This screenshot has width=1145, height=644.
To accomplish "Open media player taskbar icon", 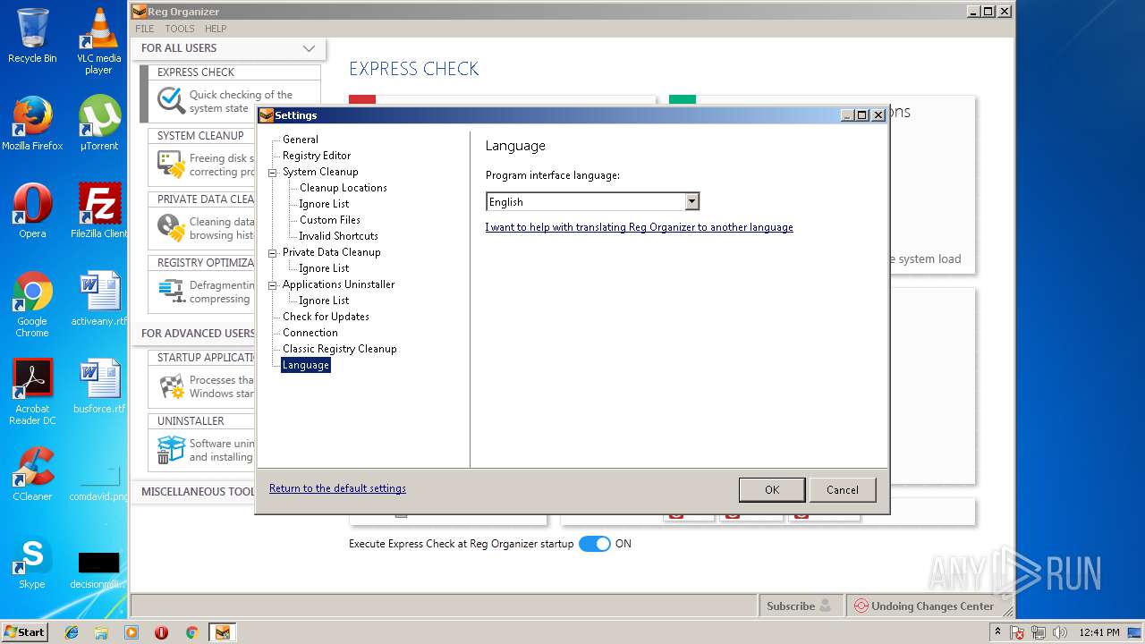I will (x=131, y=632).
